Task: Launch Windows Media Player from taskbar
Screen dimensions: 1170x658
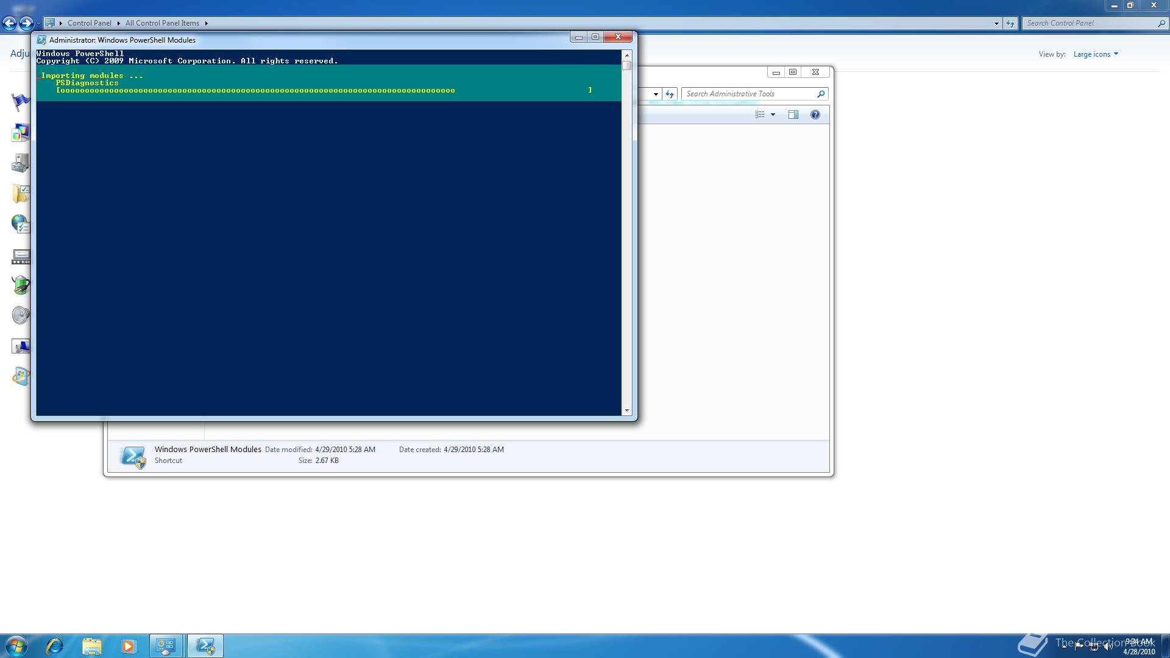Action: click(128, 646)
